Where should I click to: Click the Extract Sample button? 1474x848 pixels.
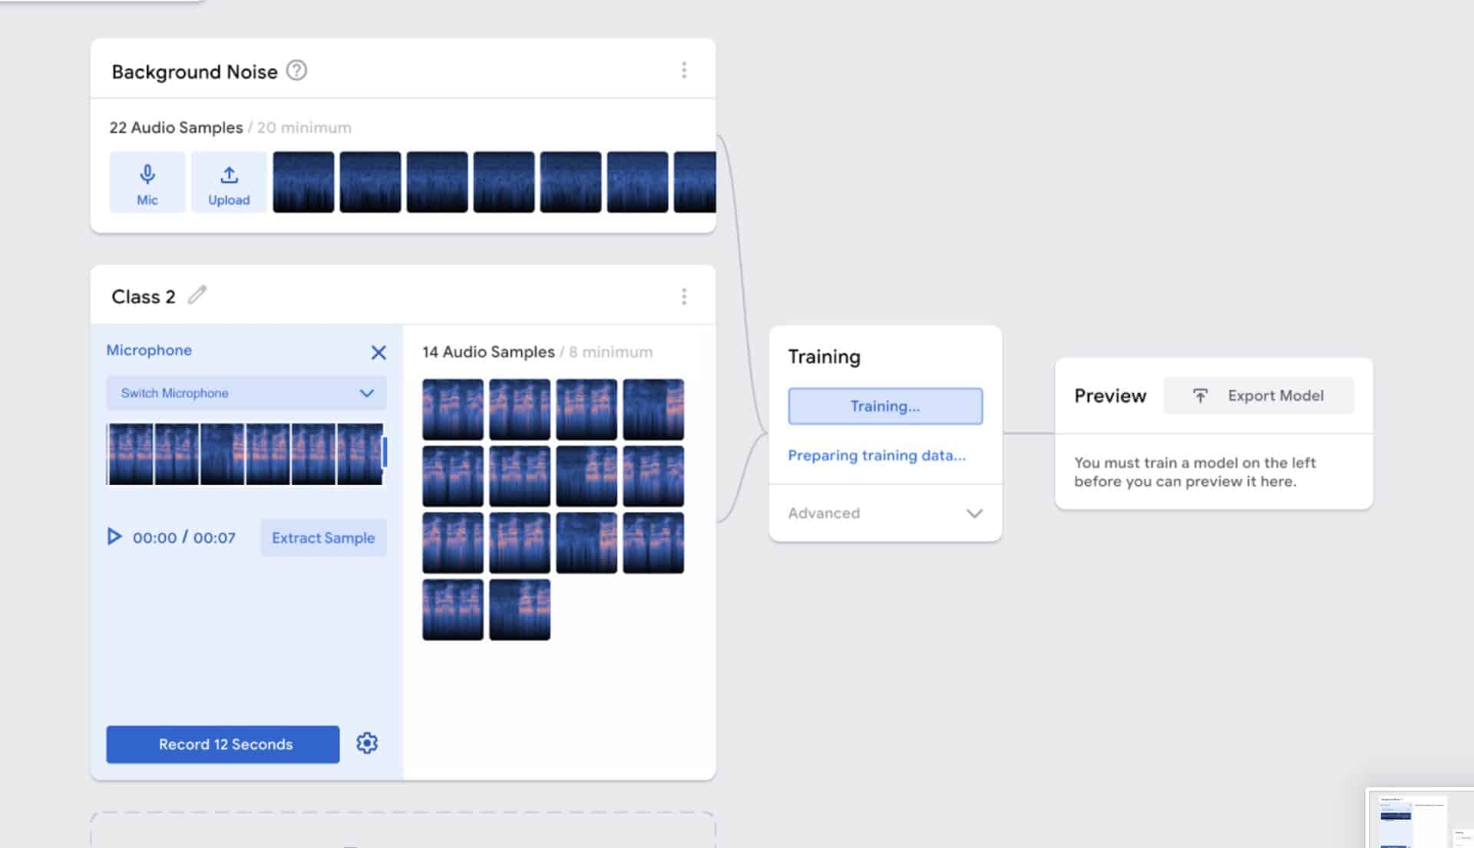322,537
